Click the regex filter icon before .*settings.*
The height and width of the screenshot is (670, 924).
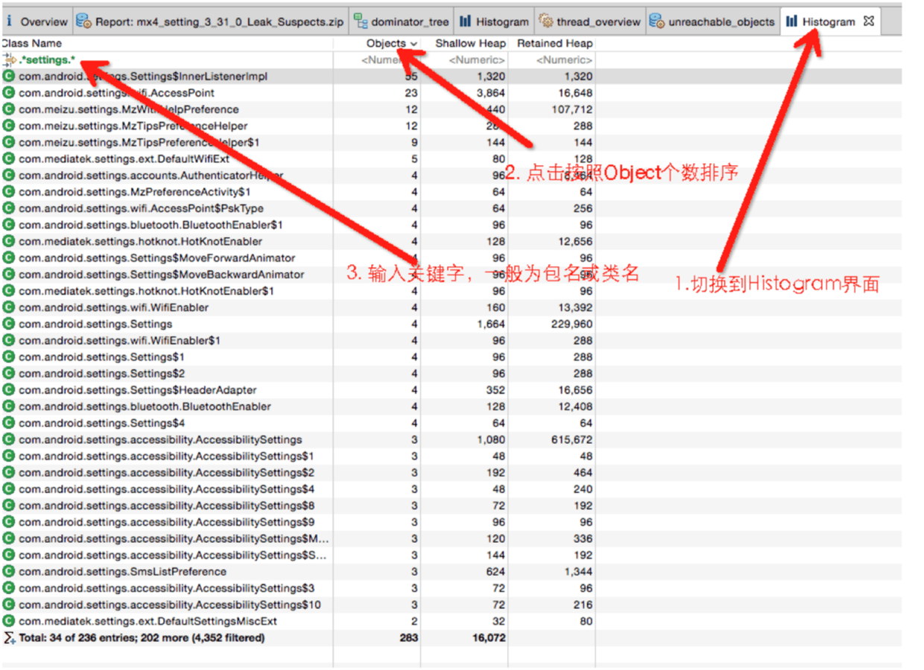point(8,59)
